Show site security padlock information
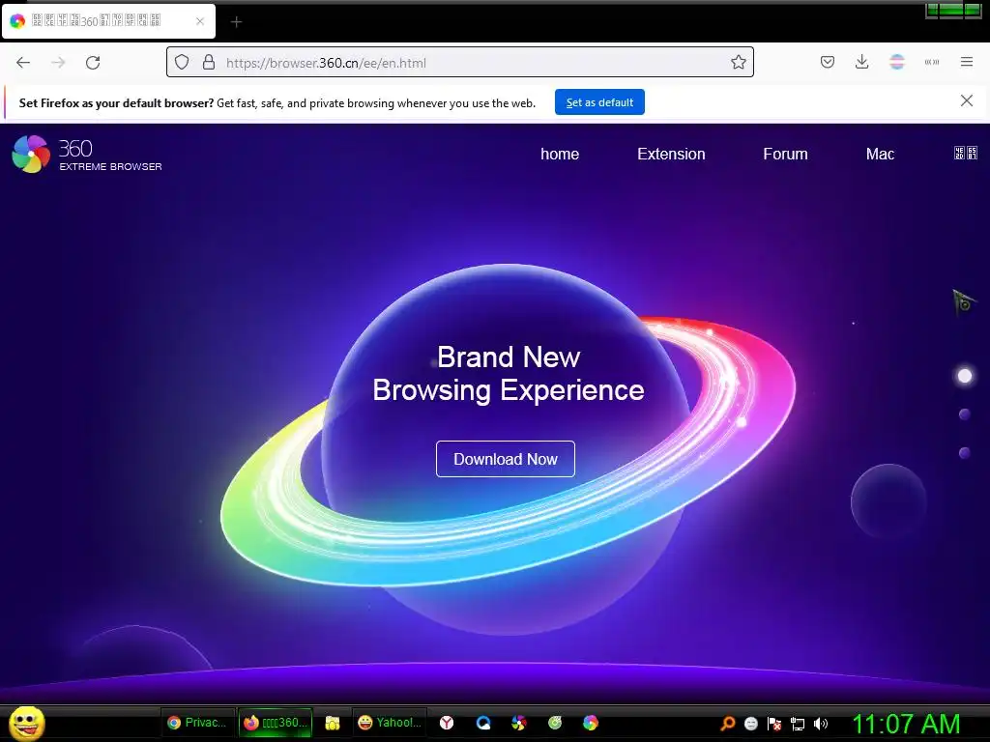This screenshot has width=990, height=742. [x=209, y=63]
